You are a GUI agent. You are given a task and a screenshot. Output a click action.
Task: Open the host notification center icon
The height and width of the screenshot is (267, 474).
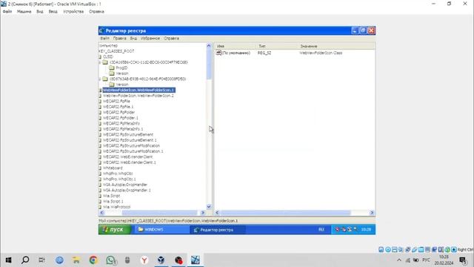click(463, 260)
